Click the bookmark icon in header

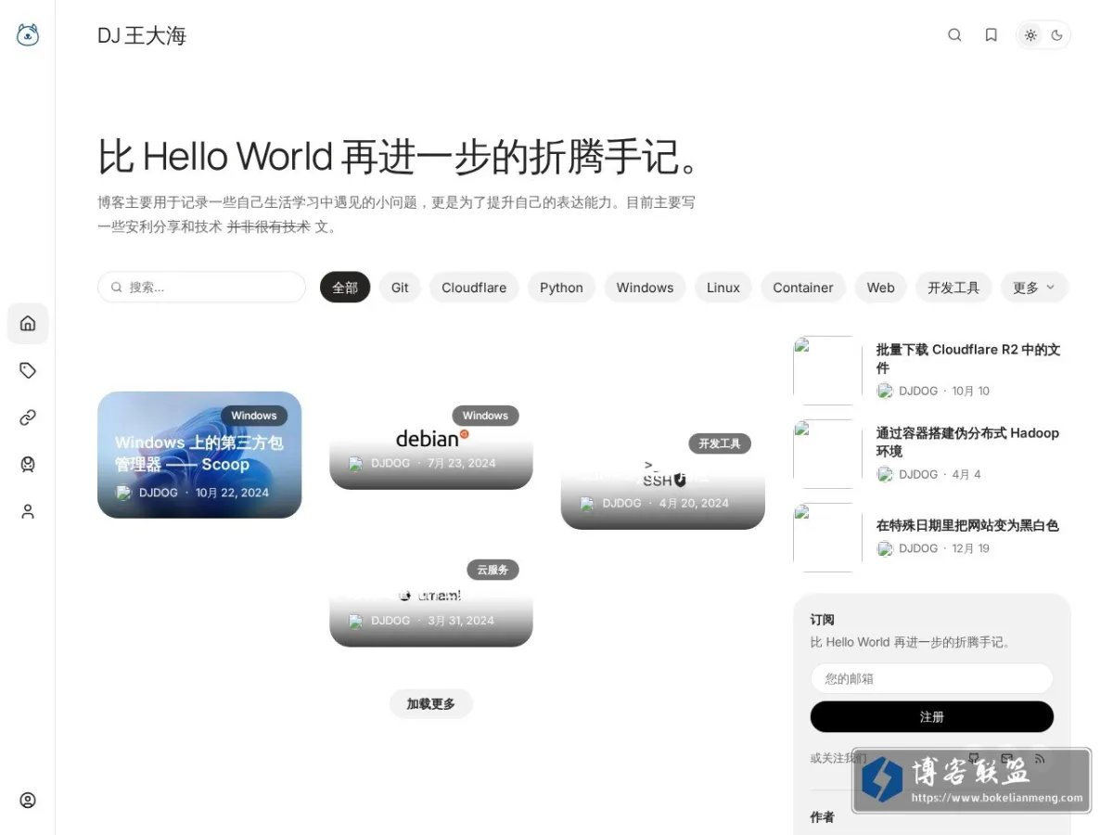coord(991,35)
